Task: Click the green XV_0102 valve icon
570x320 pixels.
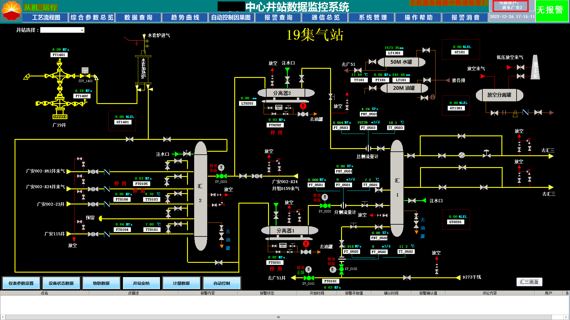Action: coord(341,269)
